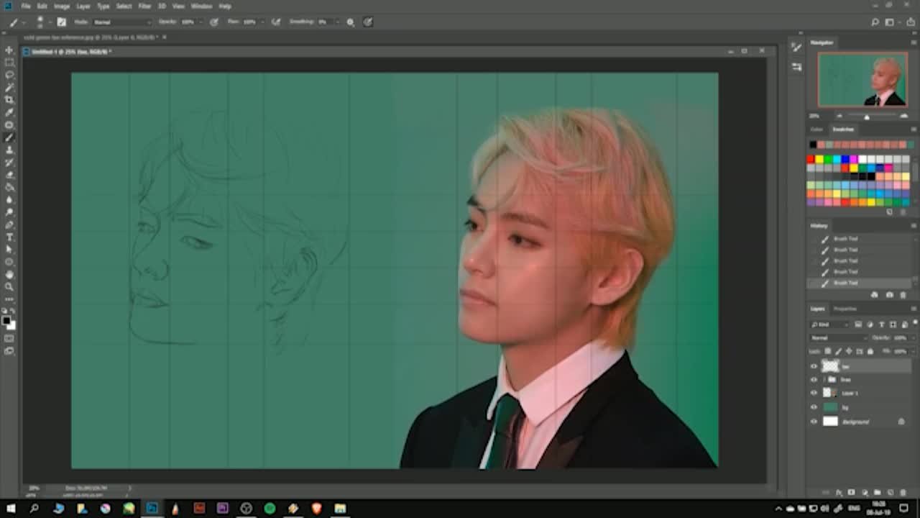Select the Crop tool
The height and width of the screenshot is (518, 920).
click(9, 99)
